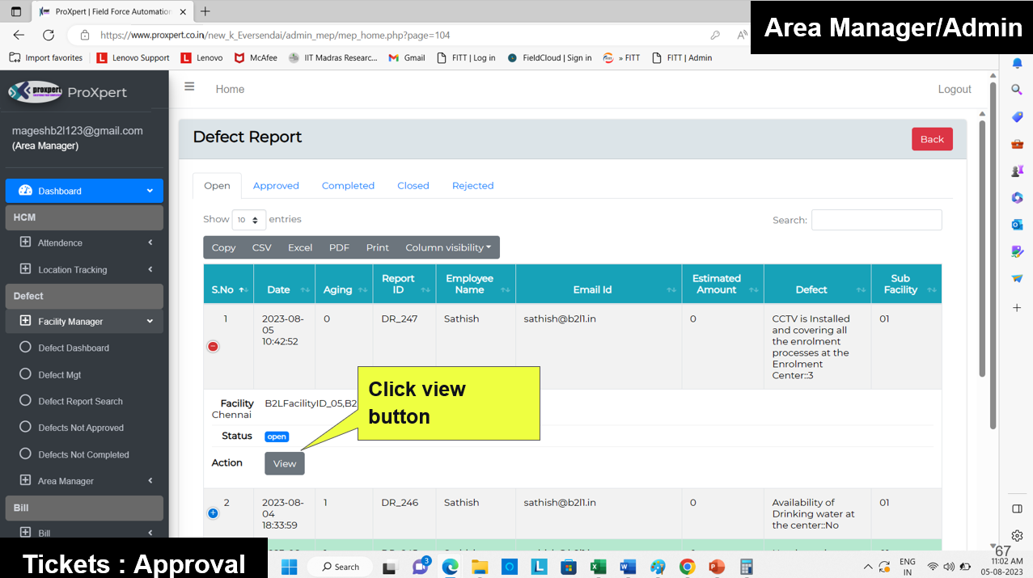The width and height of the screenshot is (1033, 578).
Task: Expand row 2 with blue plus icon
Action: pyautogui.click(x=213, y=513)
